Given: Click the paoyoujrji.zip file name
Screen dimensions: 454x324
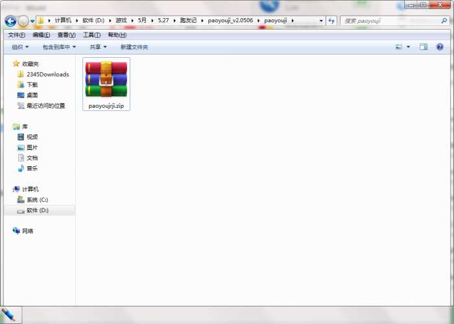Looking at the screenshot, I should (106, 106).
